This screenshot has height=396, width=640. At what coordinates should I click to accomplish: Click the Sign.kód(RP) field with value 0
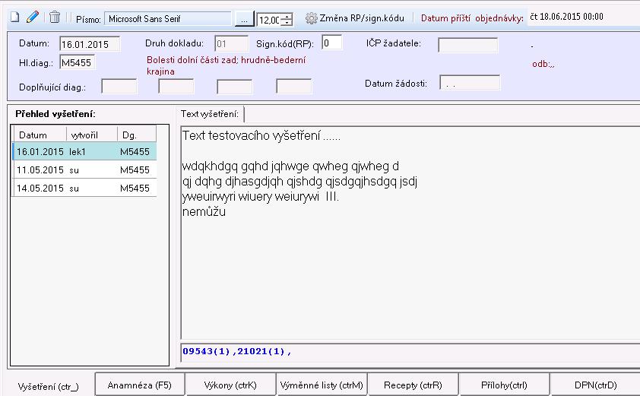(332, 43)
